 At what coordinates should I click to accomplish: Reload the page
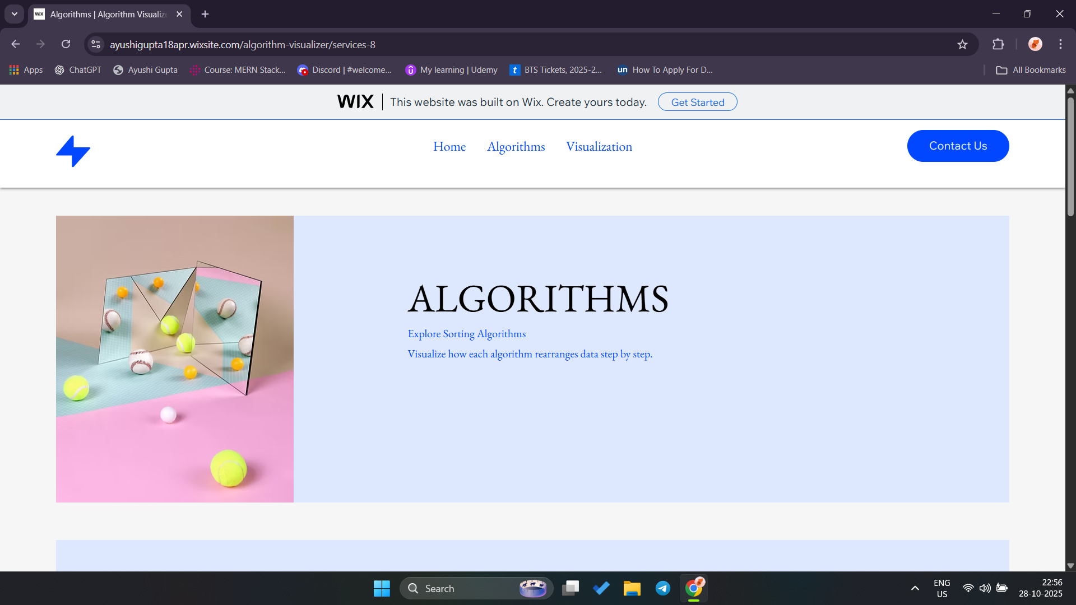66,44
